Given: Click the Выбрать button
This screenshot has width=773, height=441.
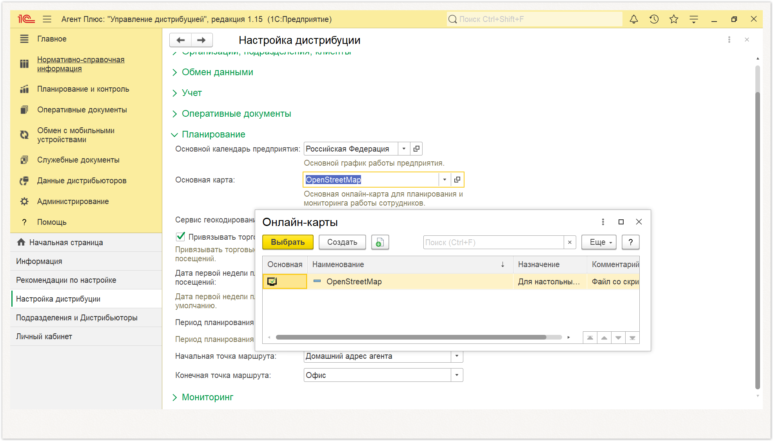Looking at the screenshot, I should click(288, 242).
